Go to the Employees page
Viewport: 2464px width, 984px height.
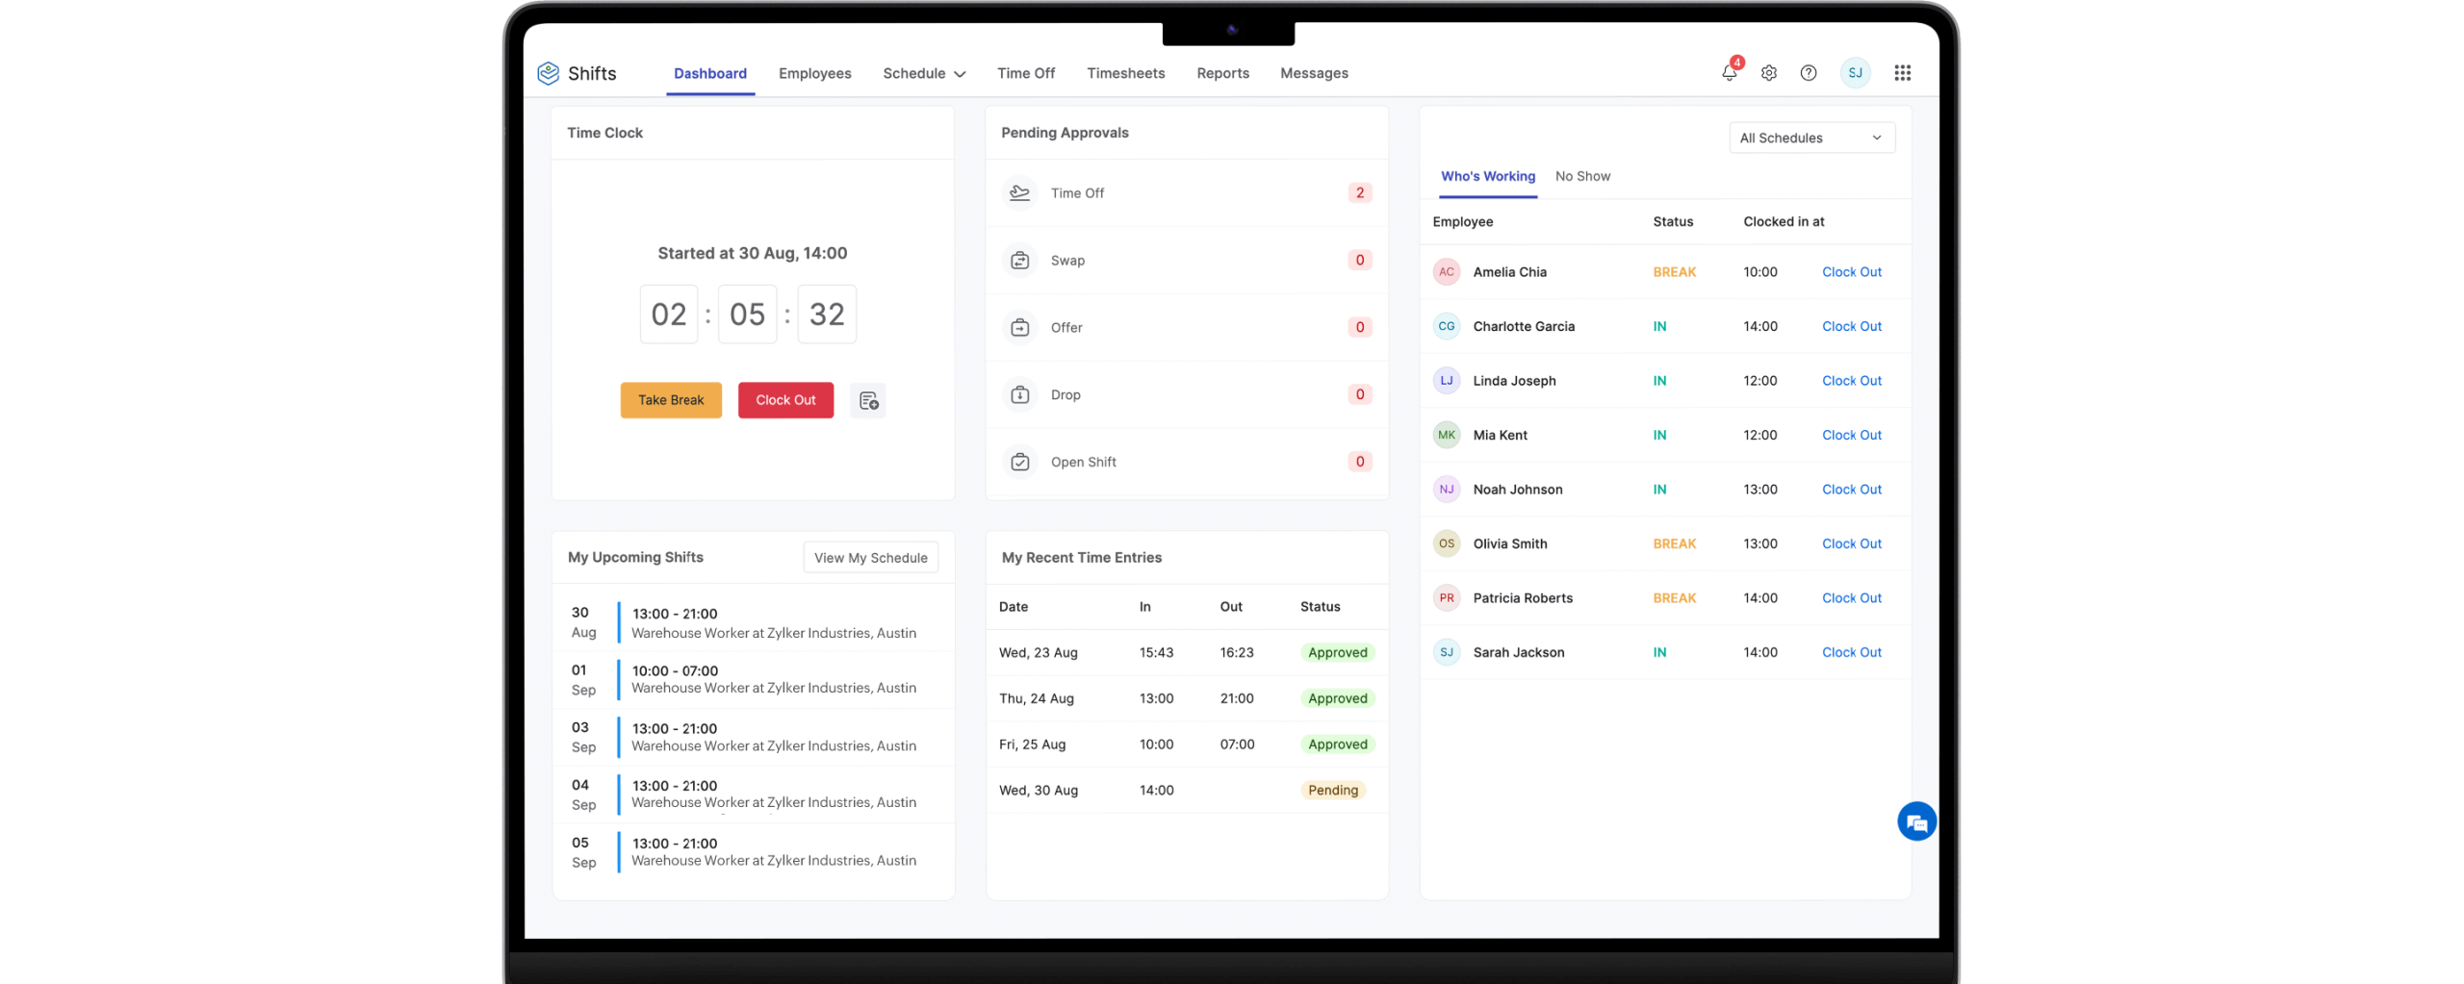pos(814,73)
